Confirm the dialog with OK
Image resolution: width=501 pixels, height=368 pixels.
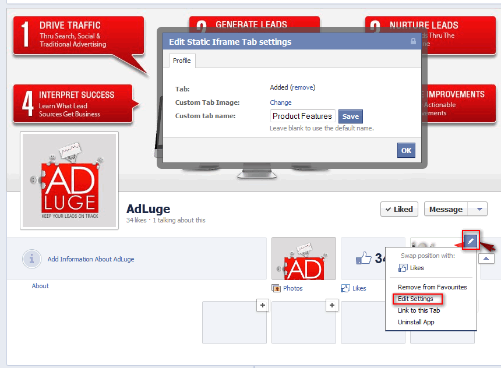406,150
